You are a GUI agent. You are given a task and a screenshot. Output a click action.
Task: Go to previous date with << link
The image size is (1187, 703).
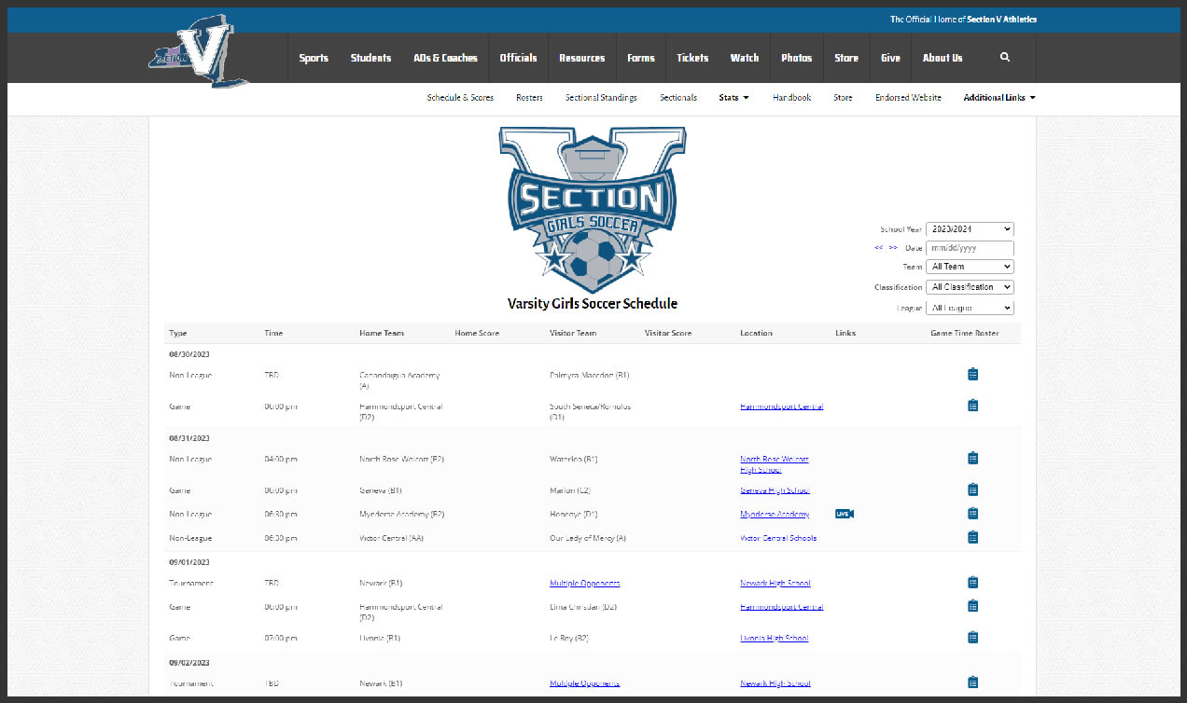tap(878, 248)
